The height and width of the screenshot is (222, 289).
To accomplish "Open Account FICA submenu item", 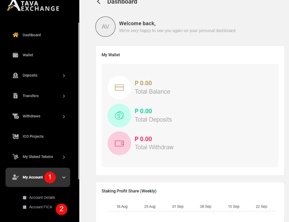I will point(40,207).
